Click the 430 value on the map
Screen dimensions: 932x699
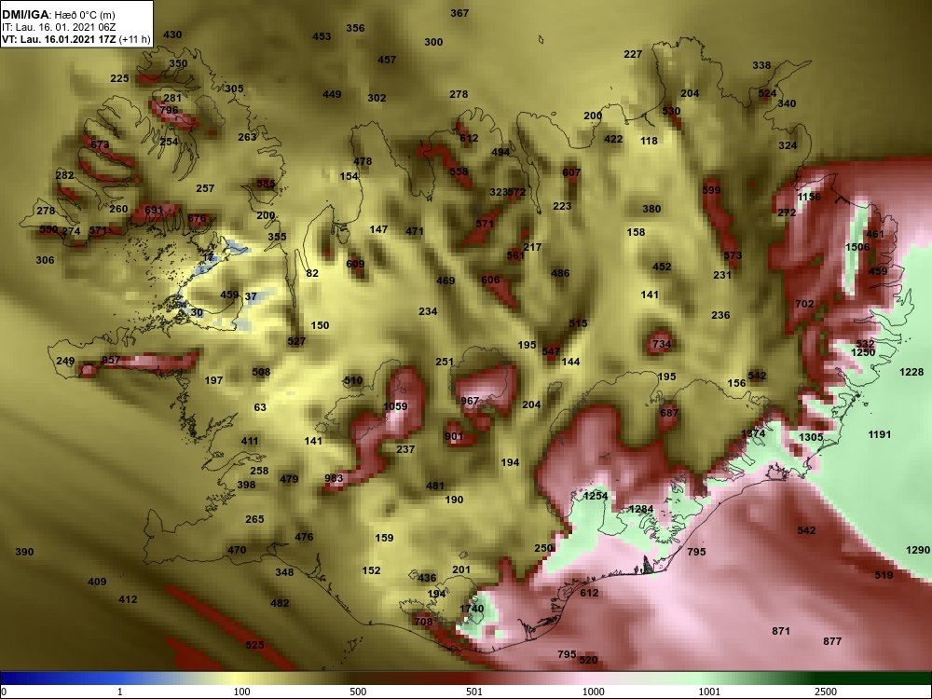click(172, 35)
